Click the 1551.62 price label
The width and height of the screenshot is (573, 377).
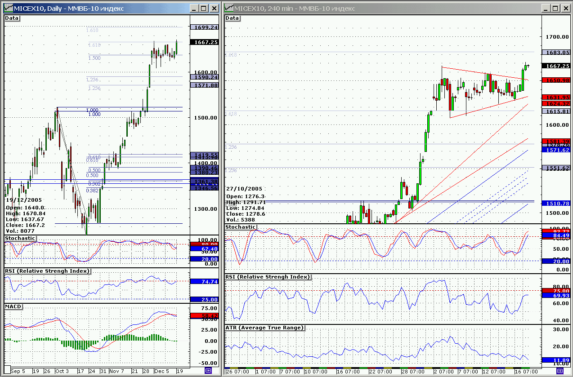[x=556, y=168]
